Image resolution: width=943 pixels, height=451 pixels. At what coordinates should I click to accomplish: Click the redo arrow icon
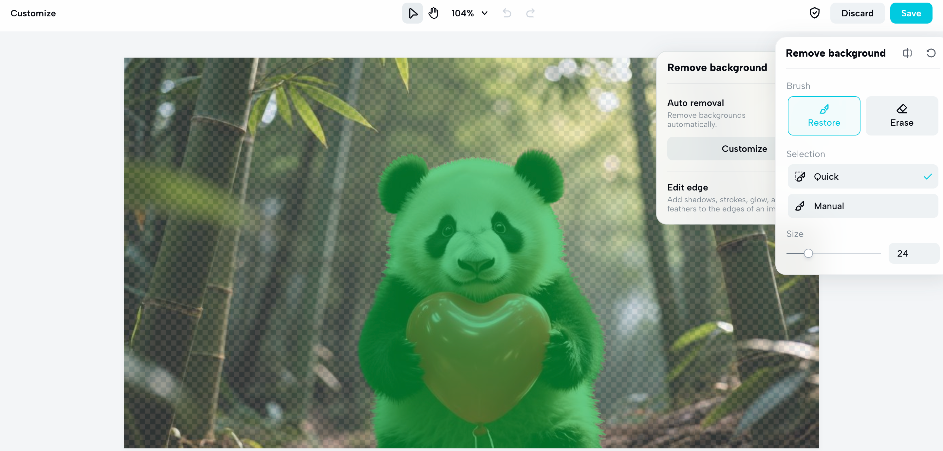[530, 13]
